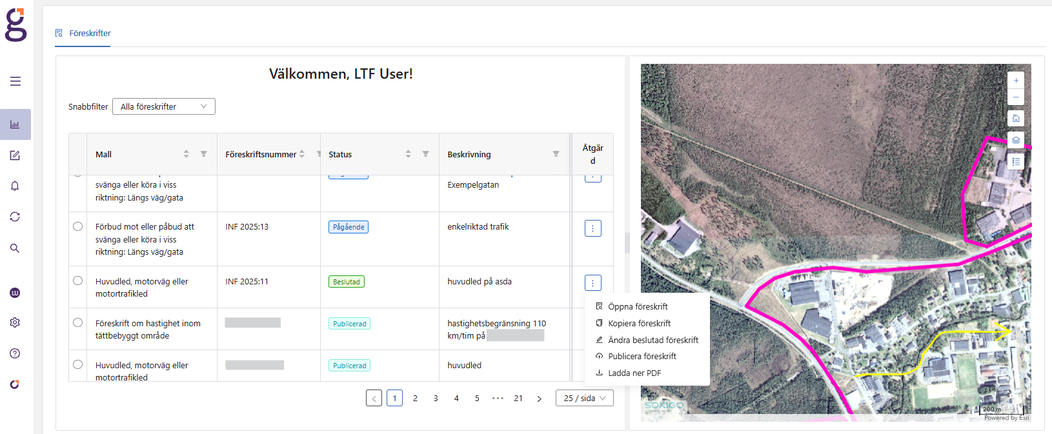Select Ladda ner PDF menu option

634,373
